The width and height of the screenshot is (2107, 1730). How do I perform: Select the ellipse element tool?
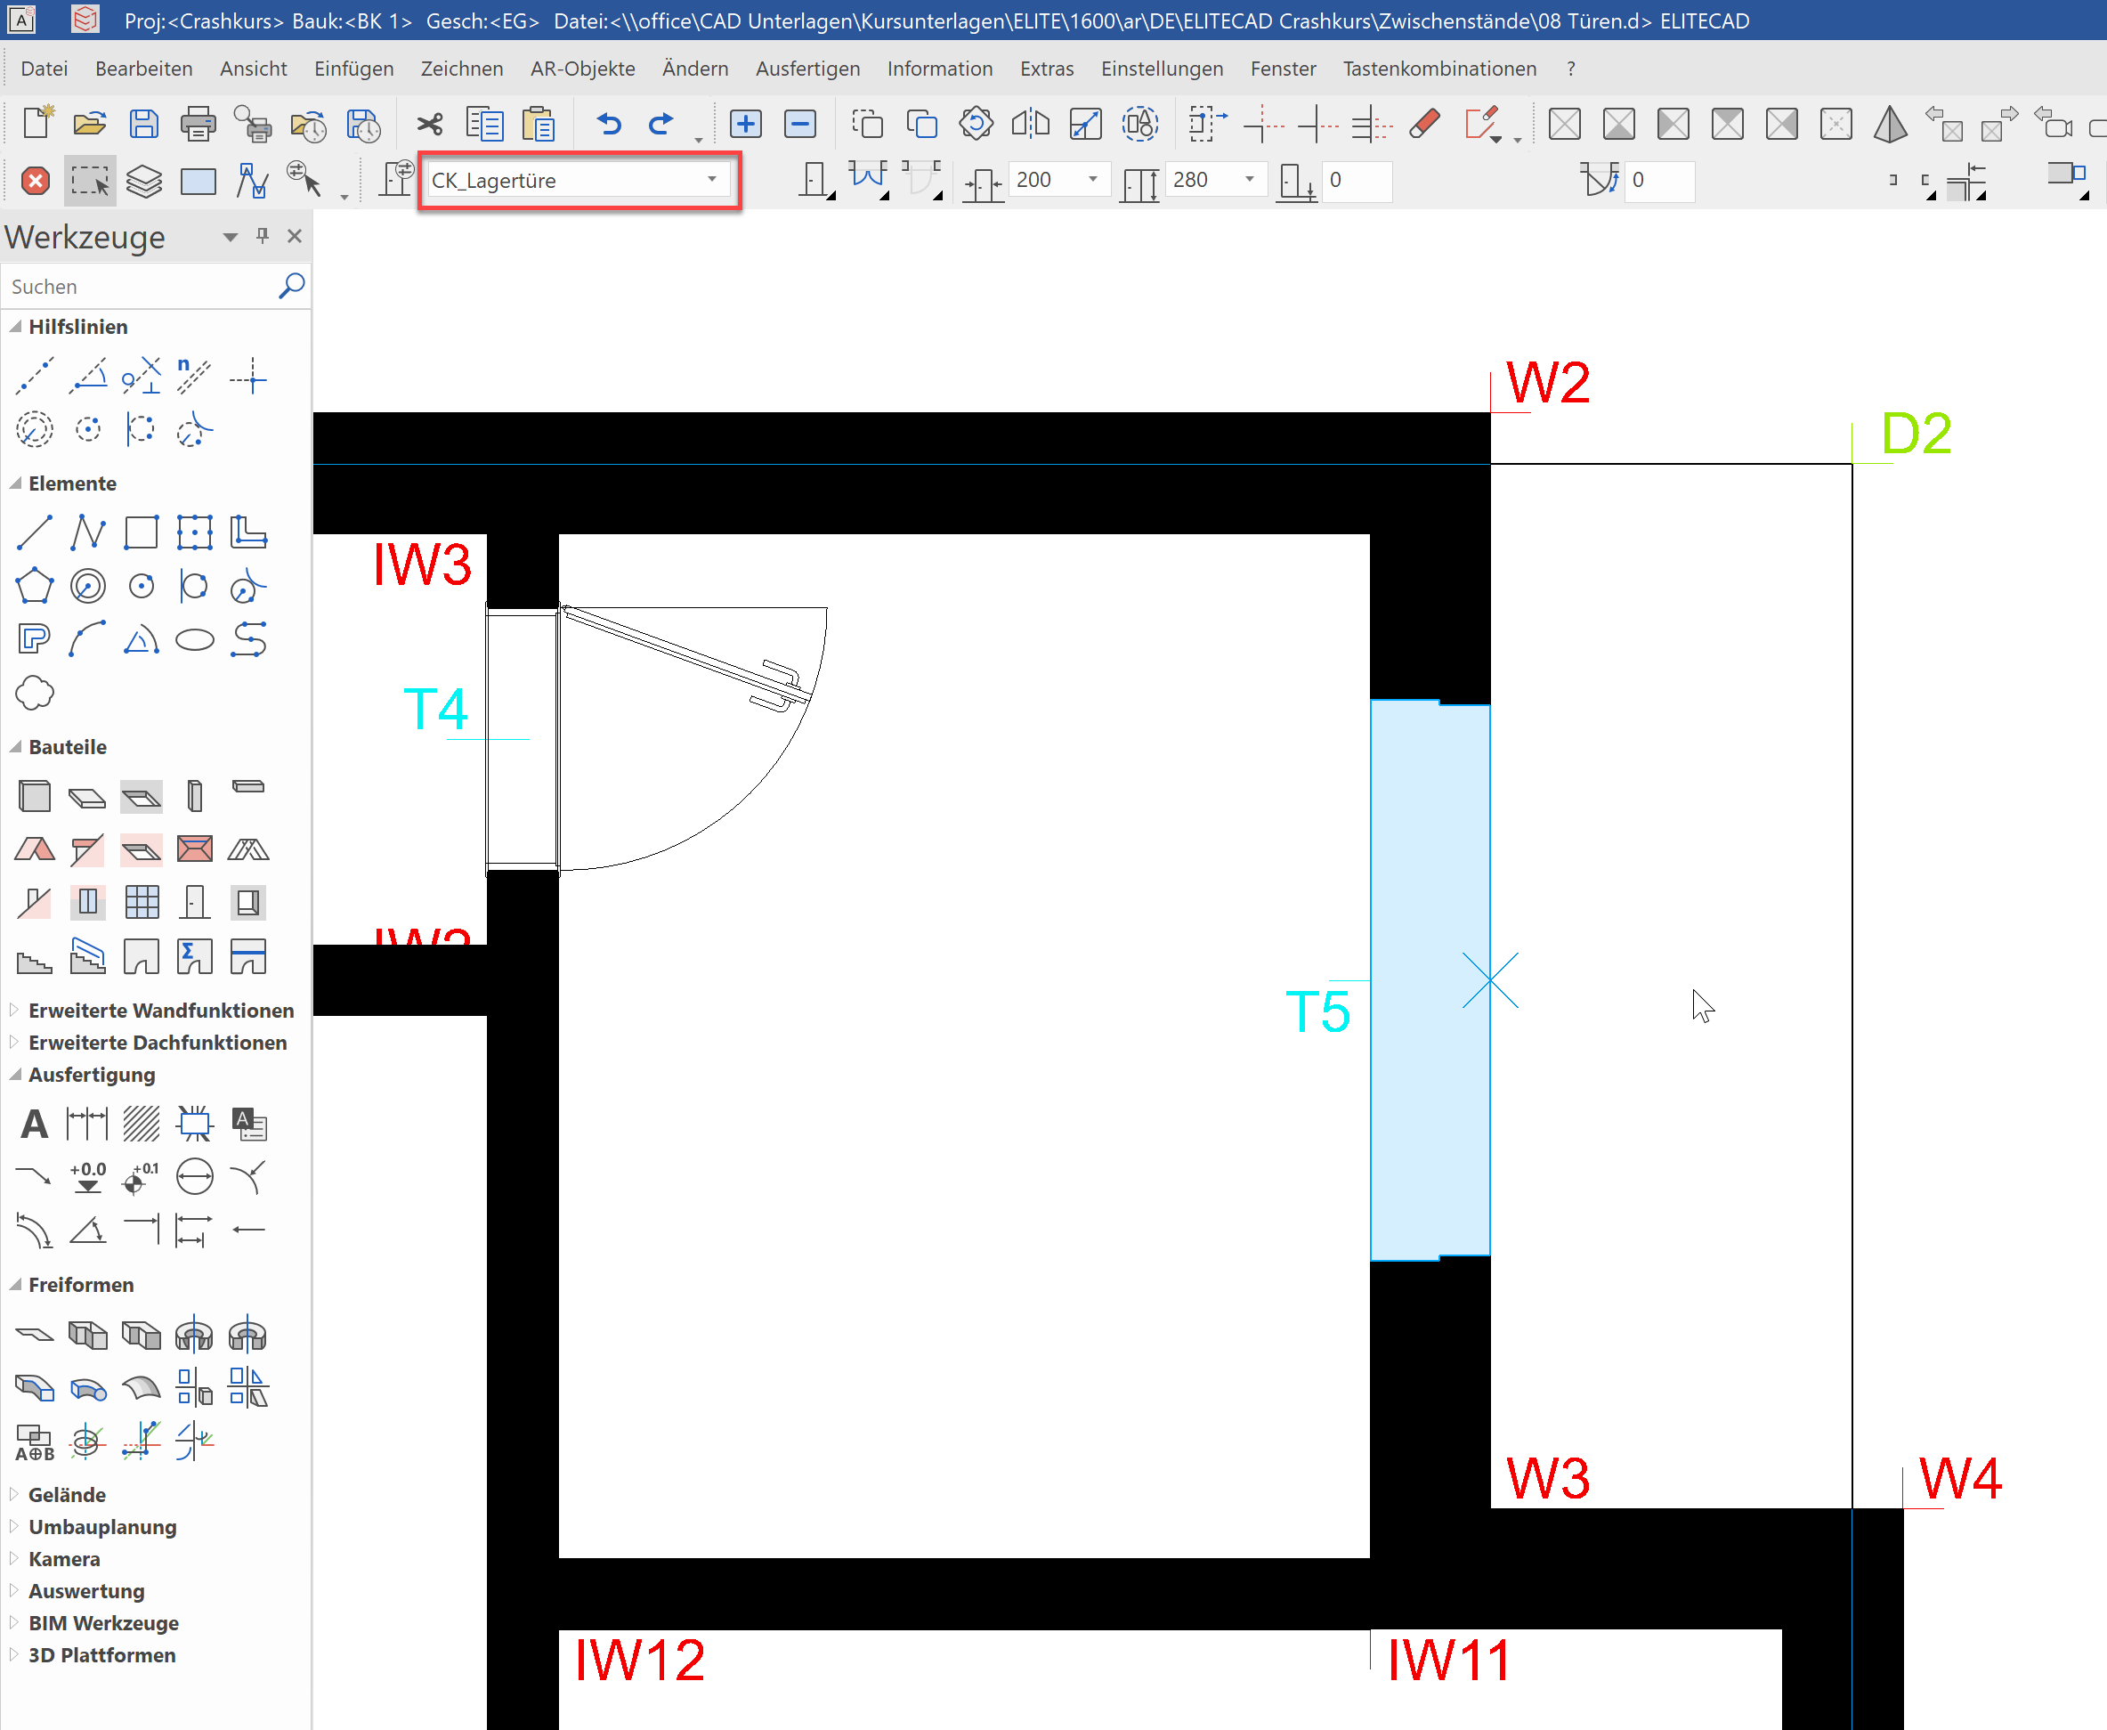[194, 638]
